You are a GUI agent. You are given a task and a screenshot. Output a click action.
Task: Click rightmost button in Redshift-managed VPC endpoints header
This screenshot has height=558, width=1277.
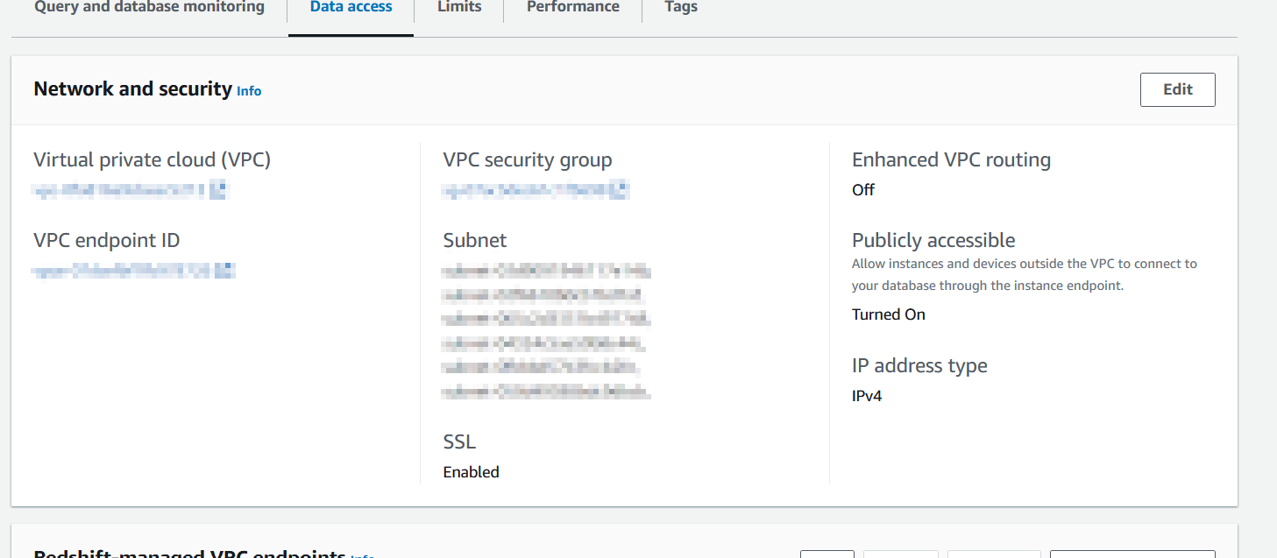[1132, 554]
